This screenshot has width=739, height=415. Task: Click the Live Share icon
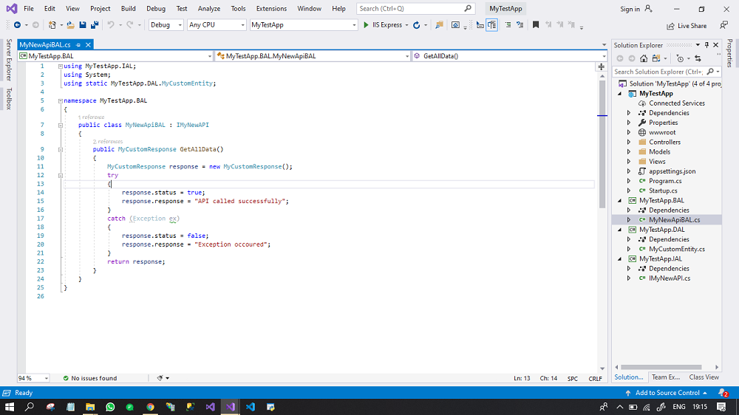click(x=671, y=25)
